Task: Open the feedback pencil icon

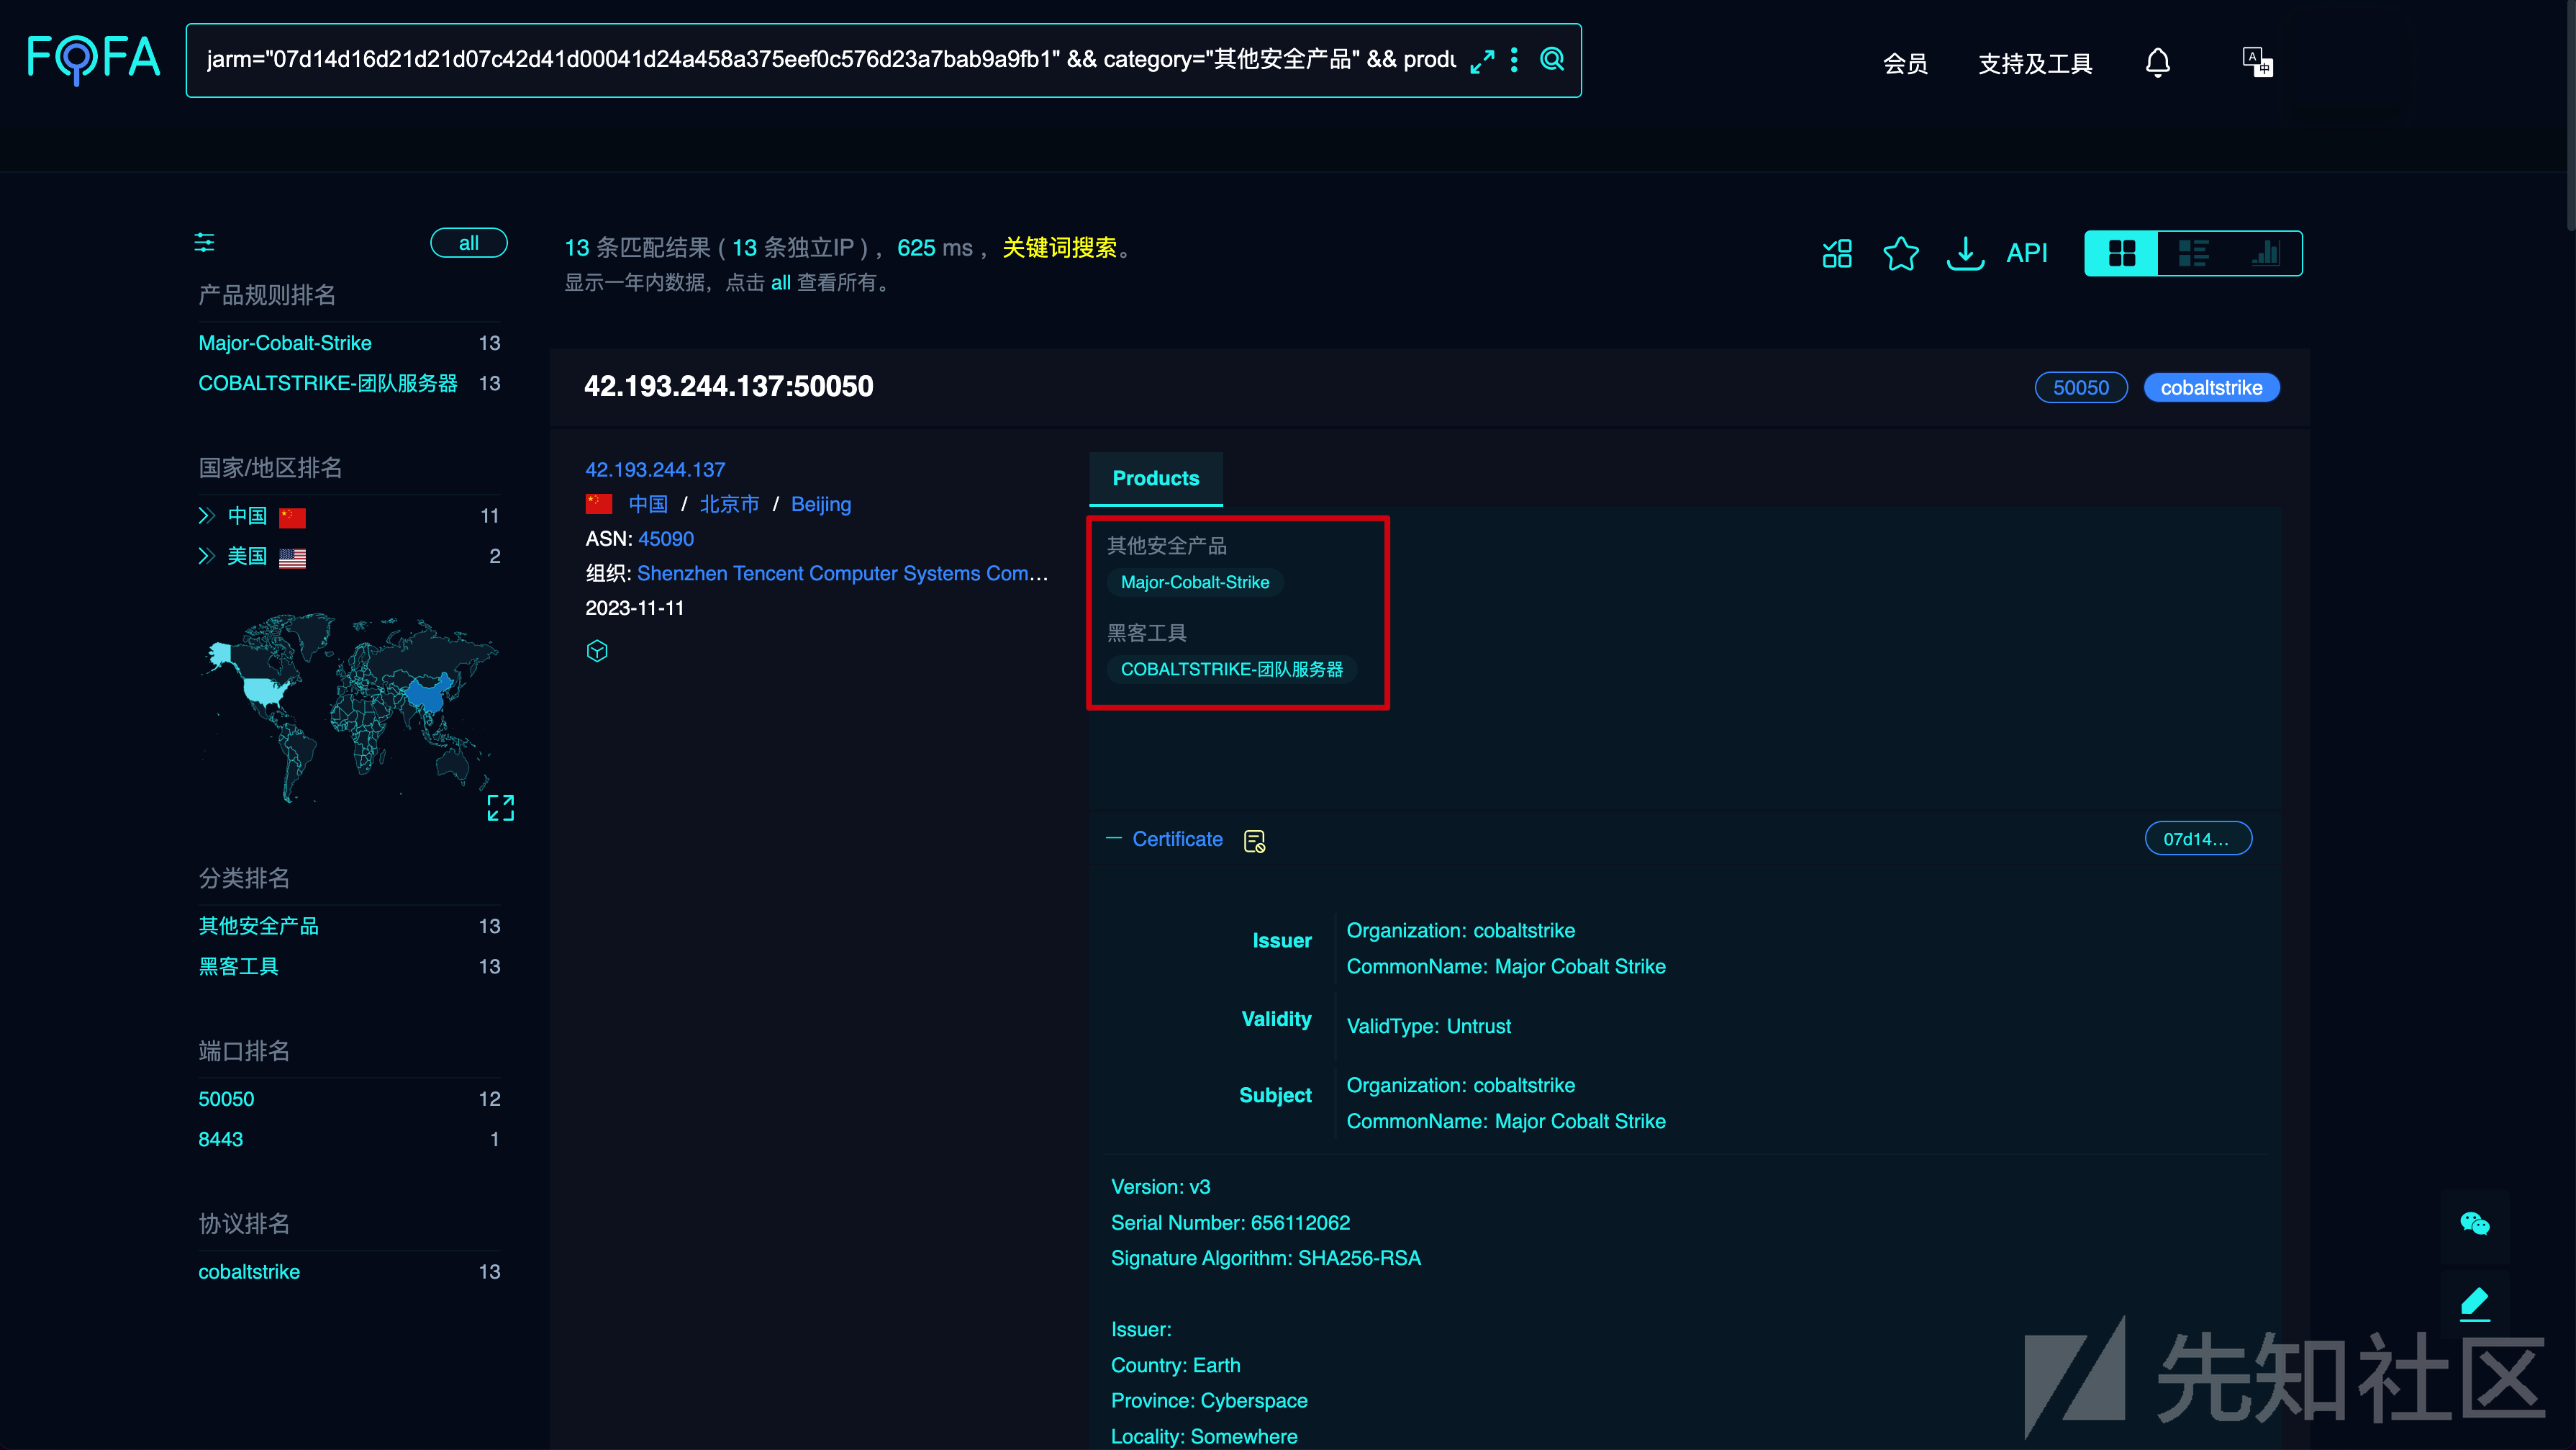Action: pyautogui.click(x=2474, y=1303)
